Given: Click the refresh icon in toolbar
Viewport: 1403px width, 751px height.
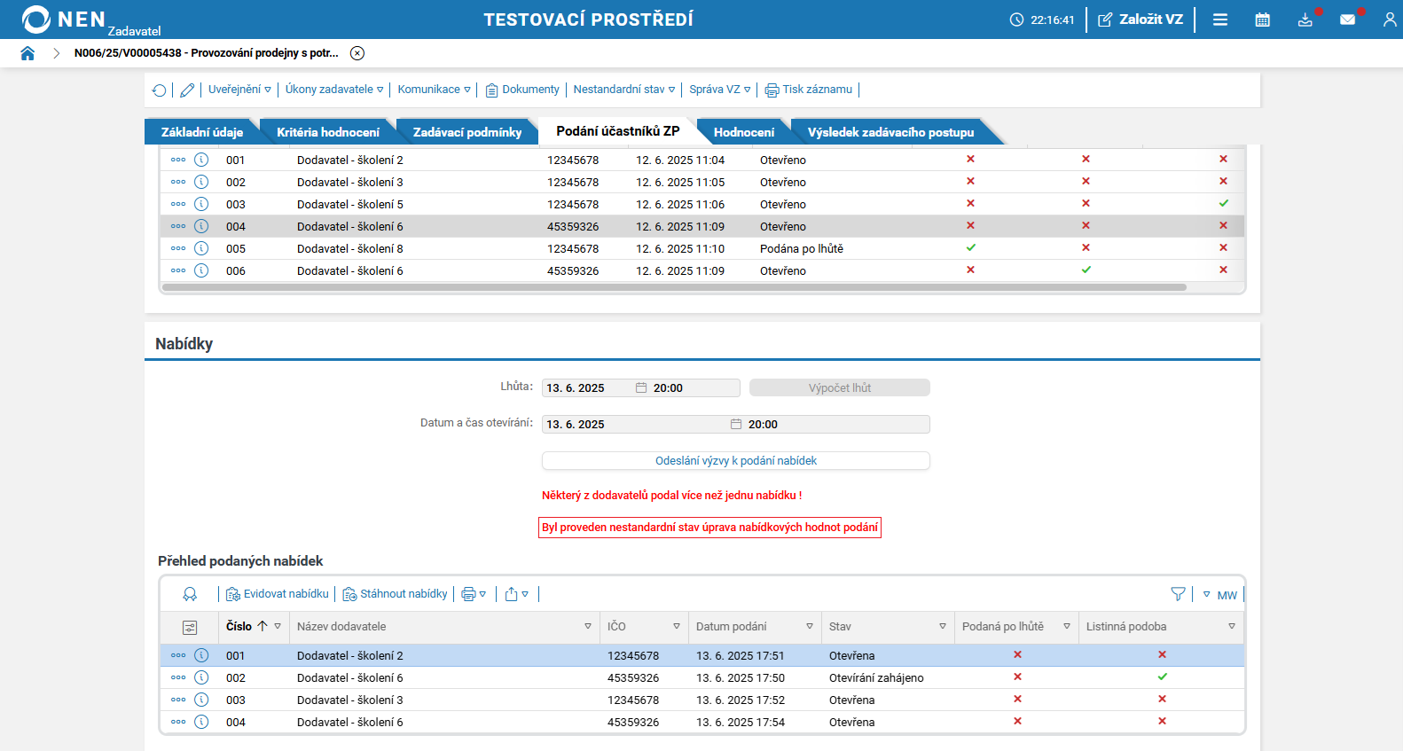Looking at the screenshot, I should (x=160, y=90).
